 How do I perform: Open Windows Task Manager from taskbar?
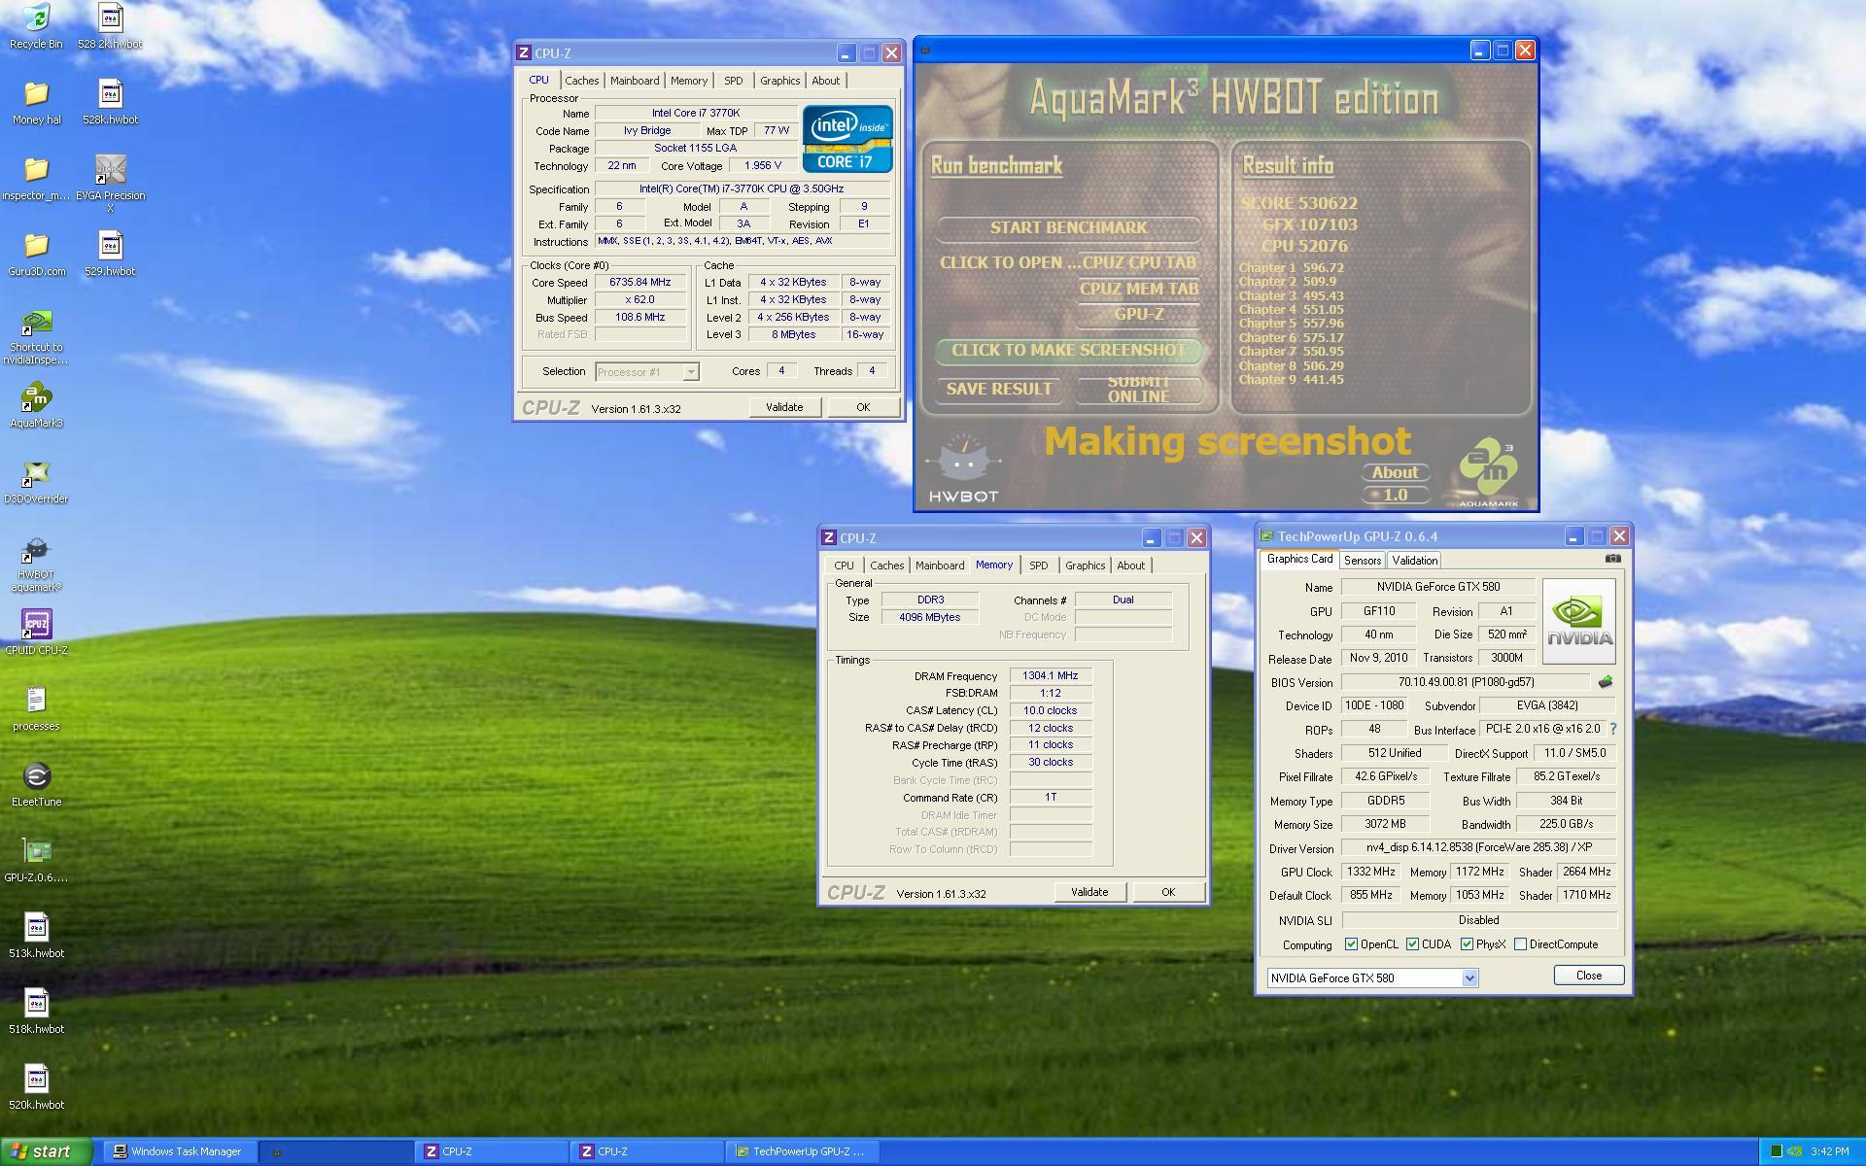point(181,1151)
